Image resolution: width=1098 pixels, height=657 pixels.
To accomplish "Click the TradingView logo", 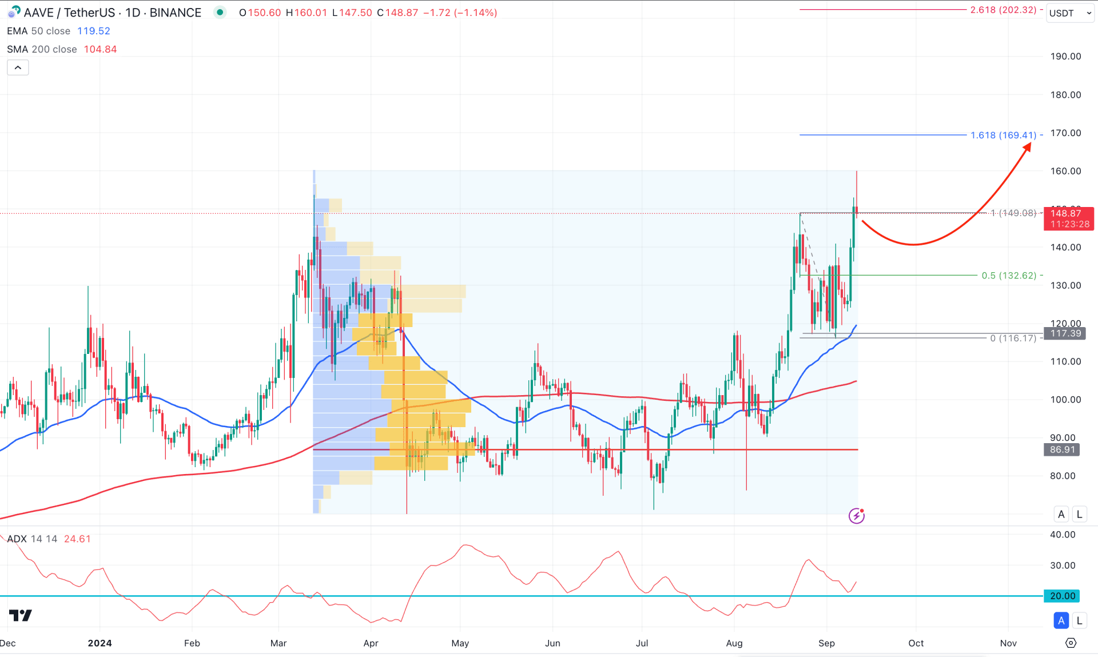I will (21, 615).
